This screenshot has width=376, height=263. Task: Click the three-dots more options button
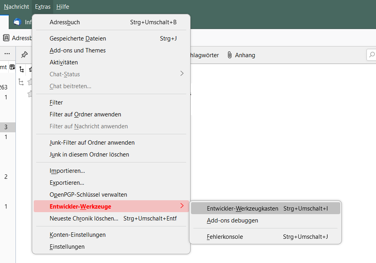pyautogui.click(x=7, y=54)
